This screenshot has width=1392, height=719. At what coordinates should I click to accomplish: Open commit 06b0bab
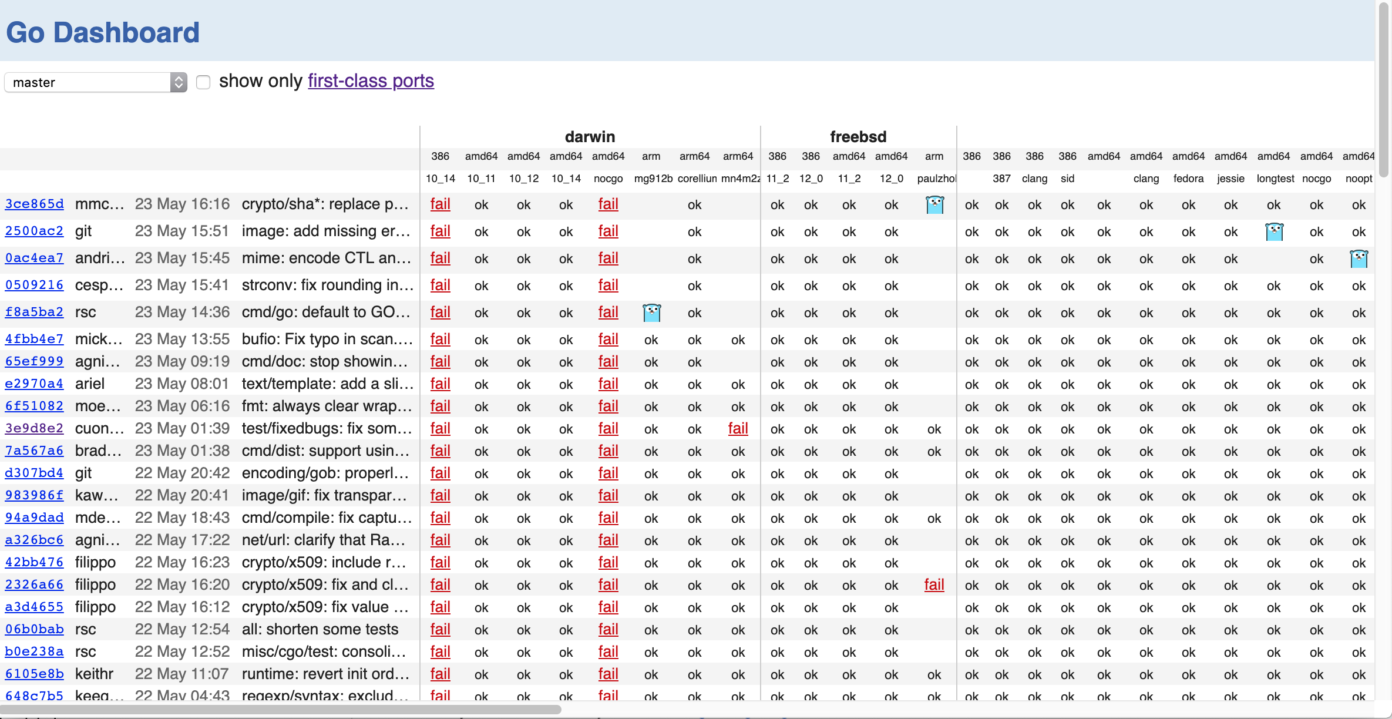pos(34,629)
